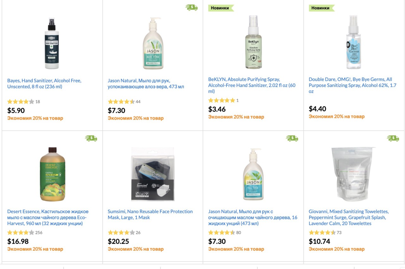Image resolution: width=405 pixels, height=269 pixels.
Task: Click the shipping truck icon on Jason Aloe Vera soap
Action: (x=191, y=8)
